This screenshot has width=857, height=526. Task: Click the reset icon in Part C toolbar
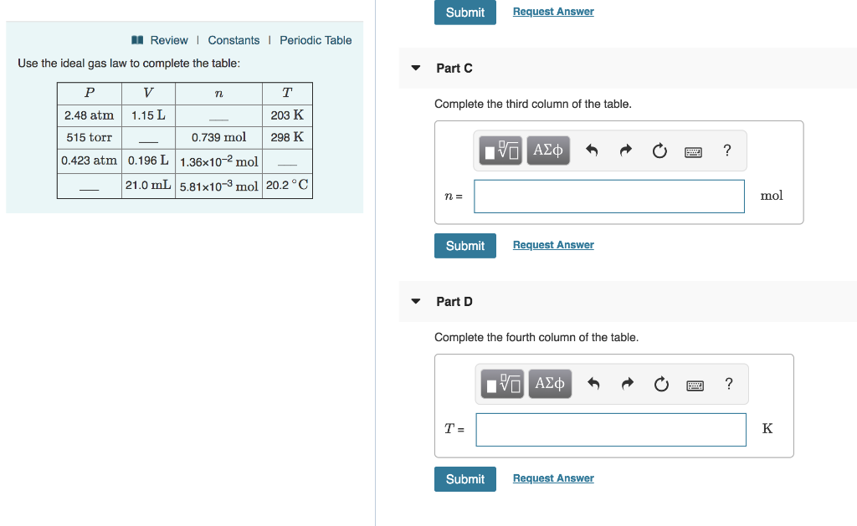click(659, 151)
